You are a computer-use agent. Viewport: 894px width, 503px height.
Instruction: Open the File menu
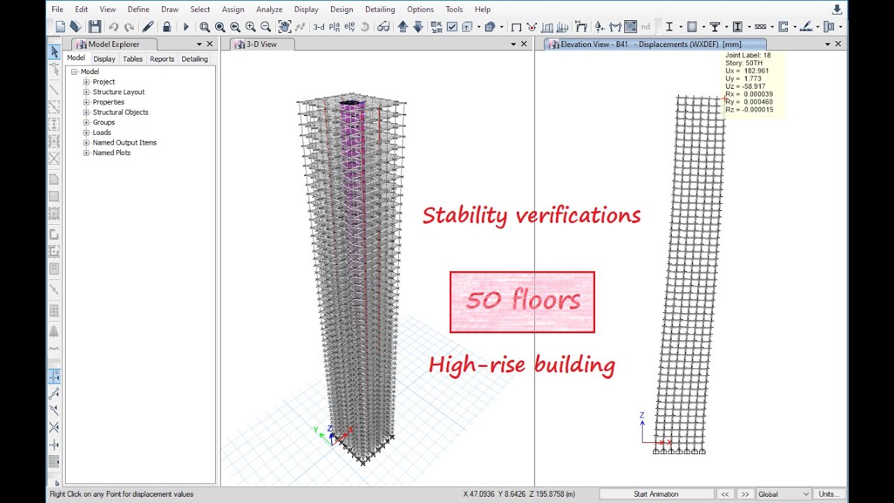tap(57, 9)
